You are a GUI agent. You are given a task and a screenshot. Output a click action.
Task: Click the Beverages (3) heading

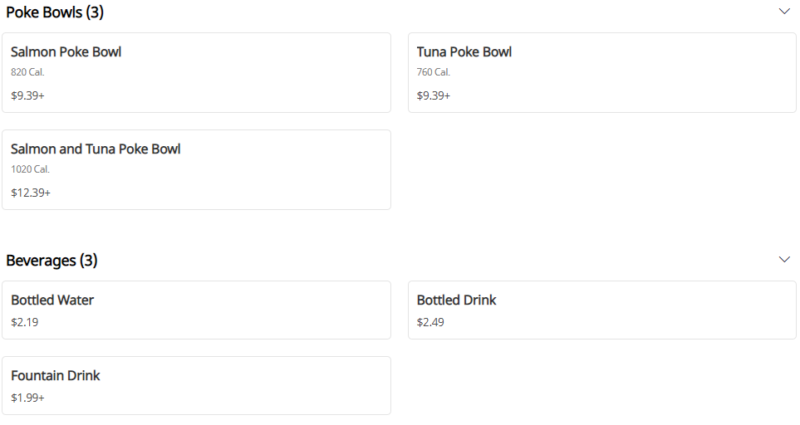pos(52,261)
